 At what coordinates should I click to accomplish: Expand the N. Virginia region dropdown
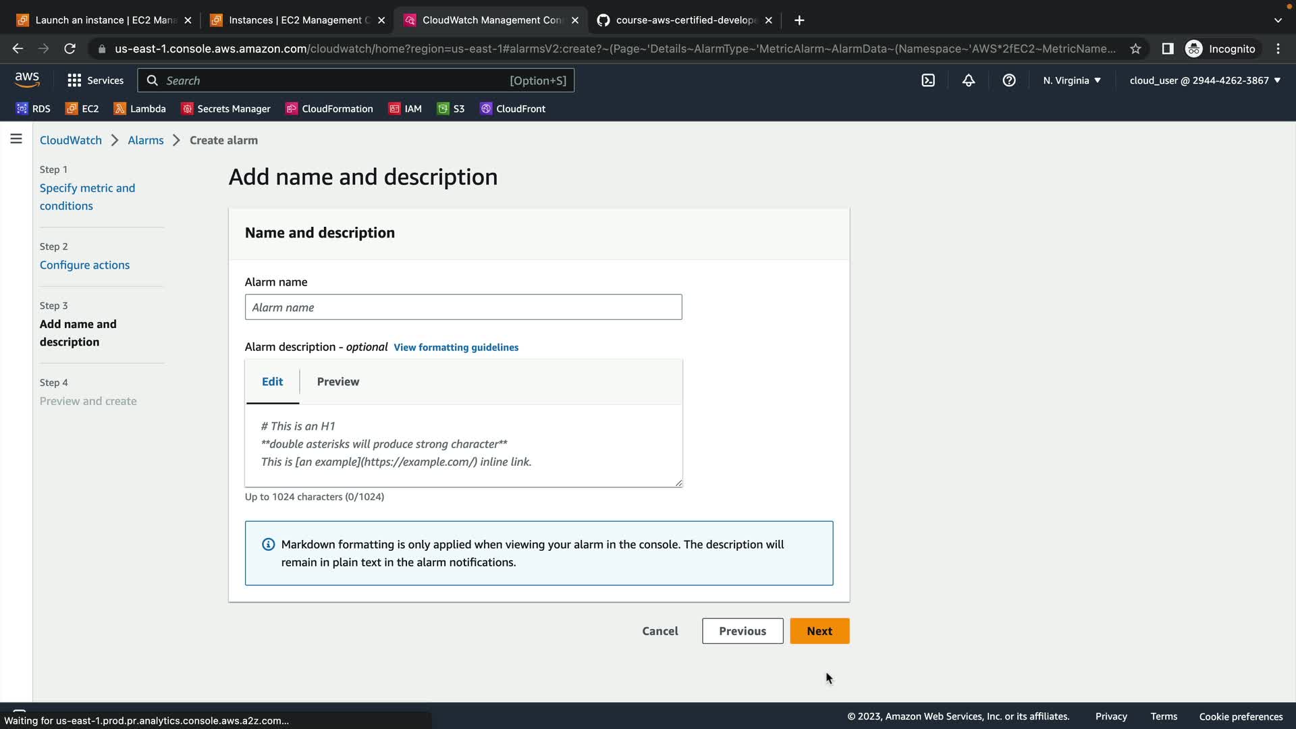tap(1071, 80)
